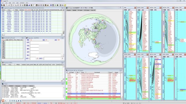
Task: Select the TNC tab in the Telnet window
Action: [5, 86]
